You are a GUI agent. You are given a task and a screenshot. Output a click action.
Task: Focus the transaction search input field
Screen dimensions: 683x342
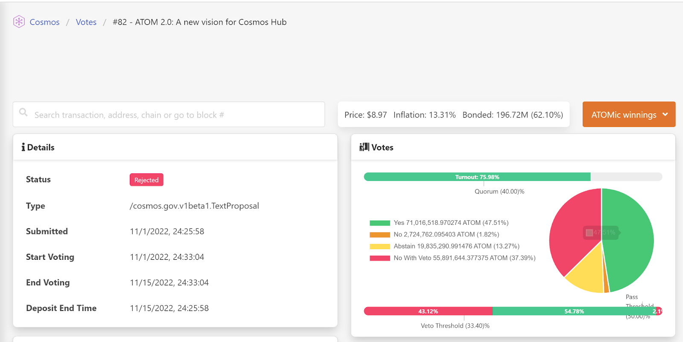(x=175, y=115)
